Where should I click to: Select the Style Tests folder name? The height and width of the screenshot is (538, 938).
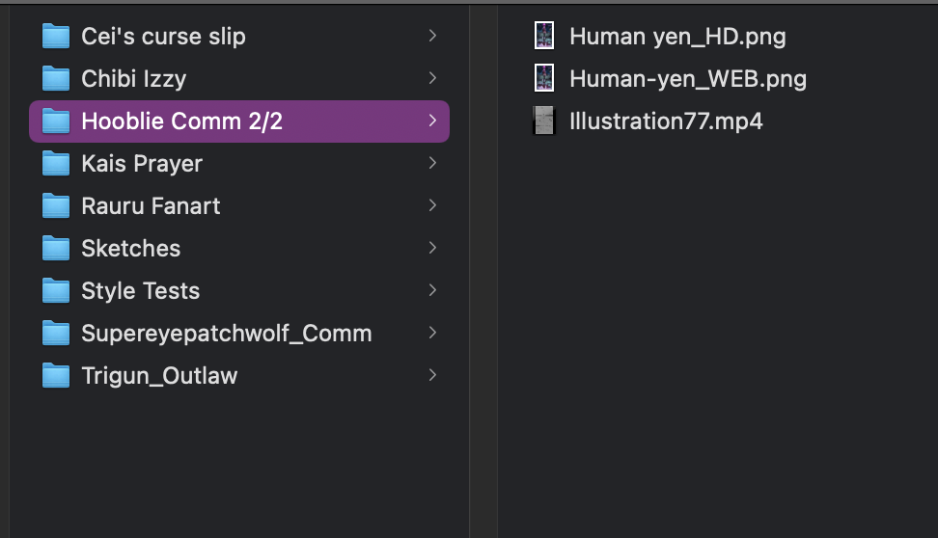click(x=140, y=291)
